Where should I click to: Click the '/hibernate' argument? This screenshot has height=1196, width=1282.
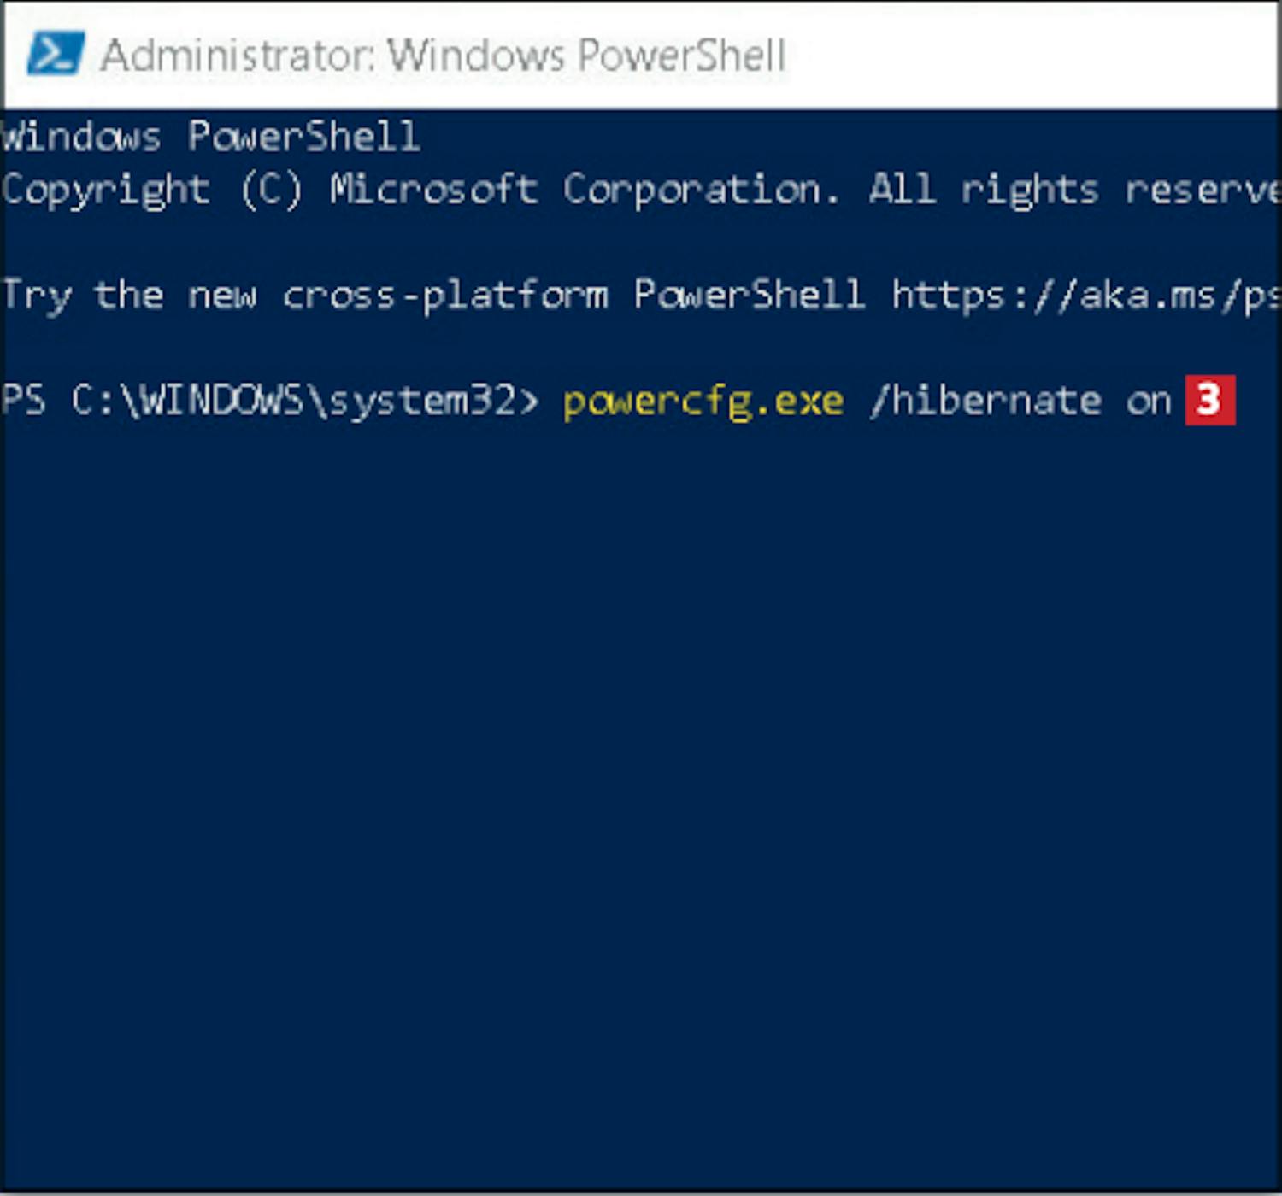[x=985, y=400]
